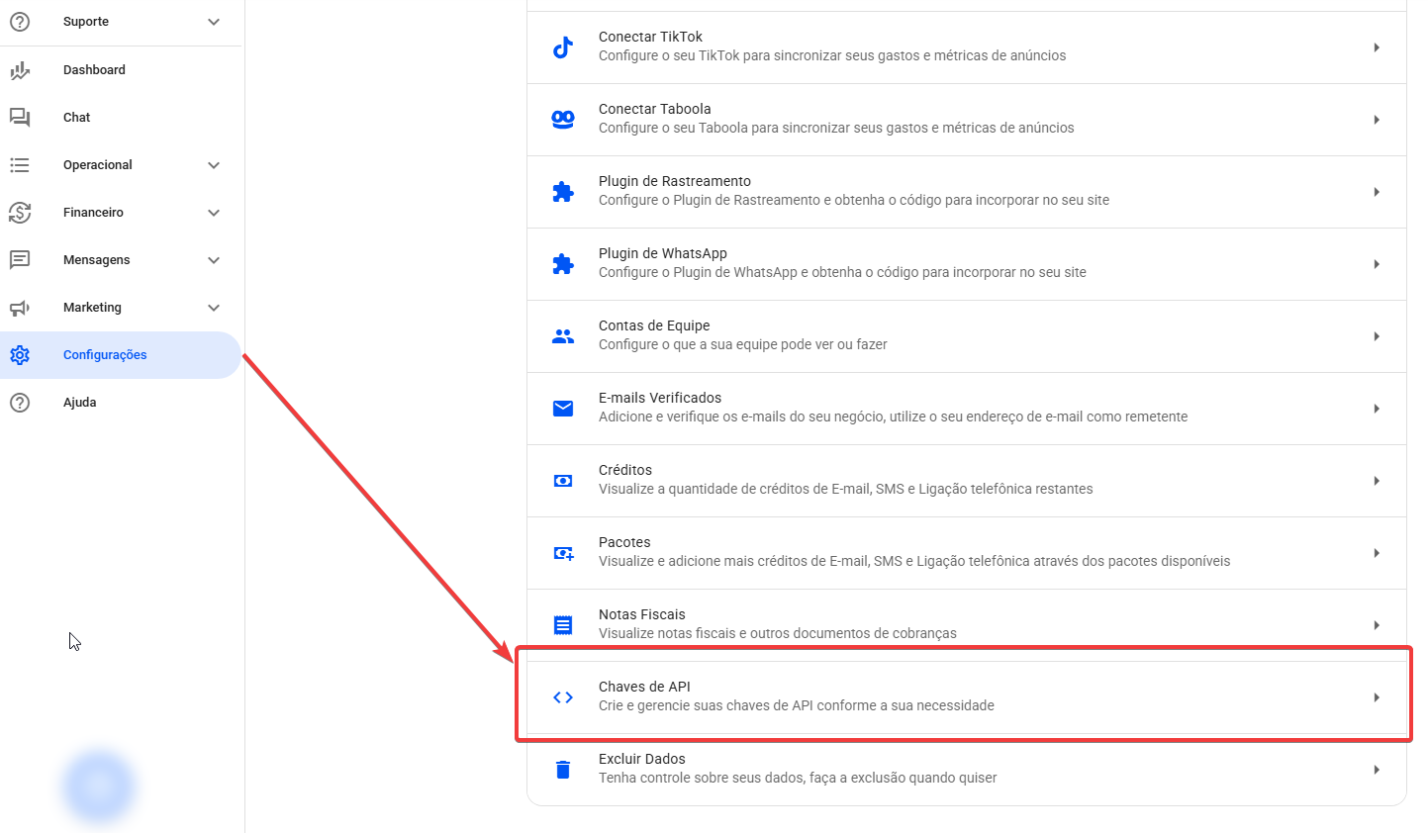
Task: Click the Notas Fiscais receipt icon
Action: point(563,625)
